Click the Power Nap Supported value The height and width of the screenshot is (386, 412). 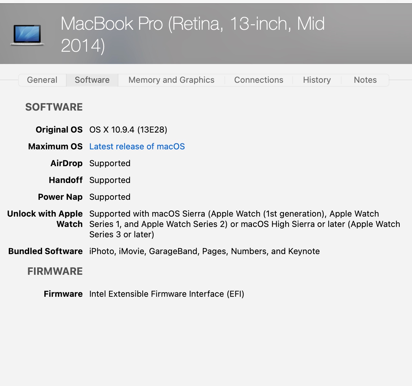[x=110, y=197]
